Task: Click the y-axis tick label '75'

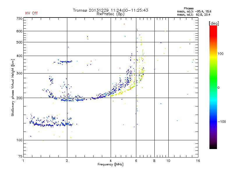Action: tap(20, 156)
